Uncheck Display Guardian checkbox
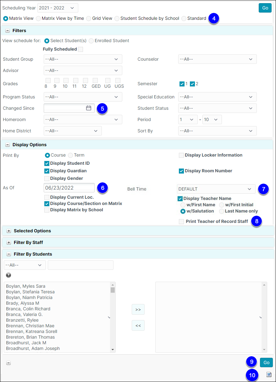The width and height of the screenshot is (276, 382). click(x=47, y=171)
